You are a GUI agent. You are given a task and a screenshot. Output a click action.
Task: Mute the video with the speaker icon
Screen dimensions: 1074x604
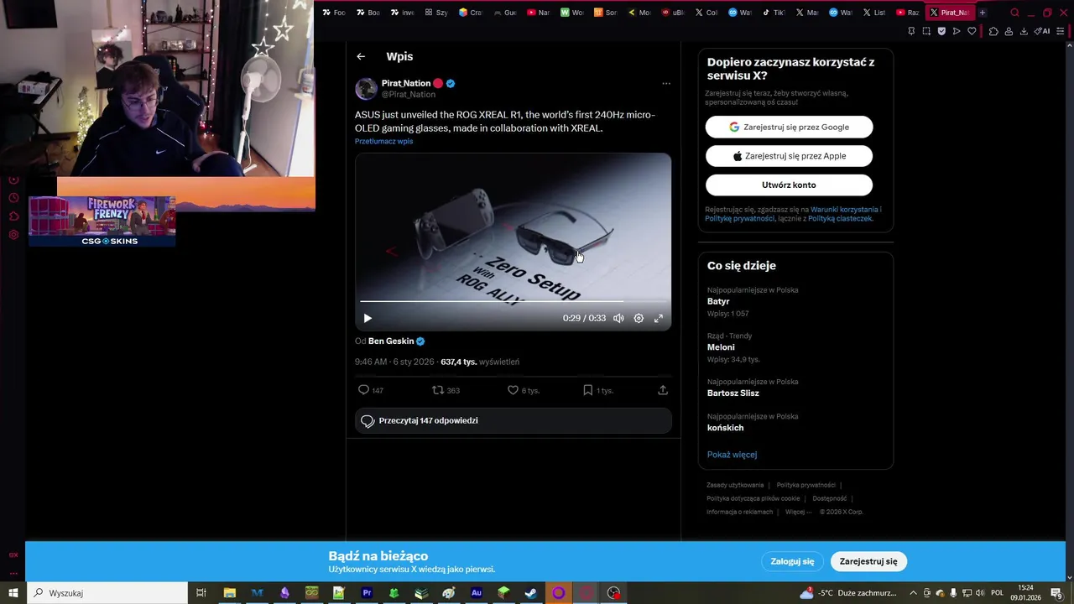point(618,318)
